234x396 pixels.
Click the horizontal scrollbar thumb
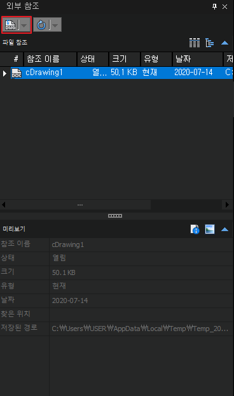coord(79,205)
